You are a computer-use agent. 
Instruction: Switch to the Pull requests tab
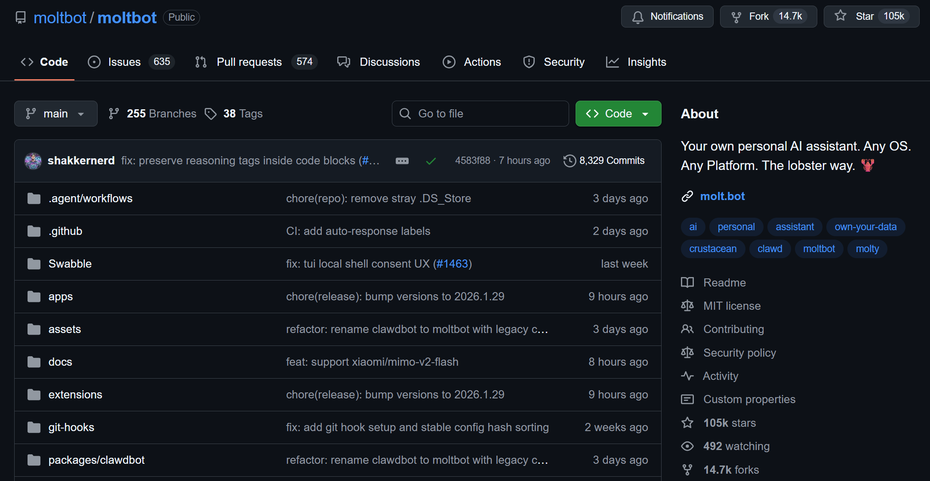coord(249,62)
